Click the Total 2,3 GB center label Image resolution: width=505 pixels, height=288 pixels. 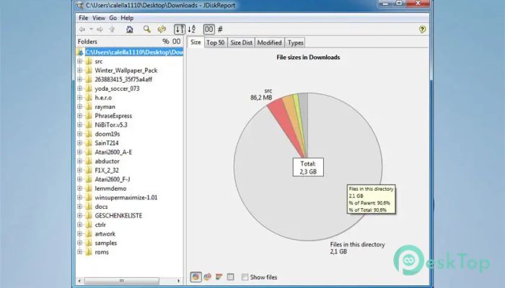click(308, 167)
